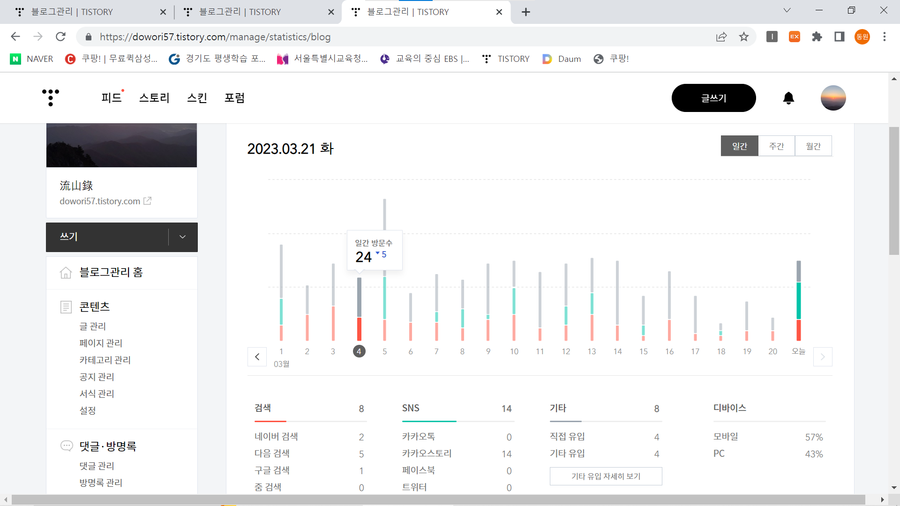
Task: Open the browser extensions puzzle icon
Action: click(x=817, y=37)
